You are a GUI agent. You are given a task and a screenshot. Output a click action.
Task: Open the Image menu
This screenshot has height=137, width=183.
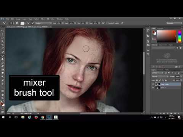(x=18, y=19)
